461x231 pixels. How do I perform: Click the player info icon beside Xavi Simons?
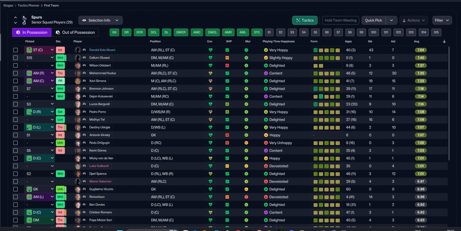[84, 81]
